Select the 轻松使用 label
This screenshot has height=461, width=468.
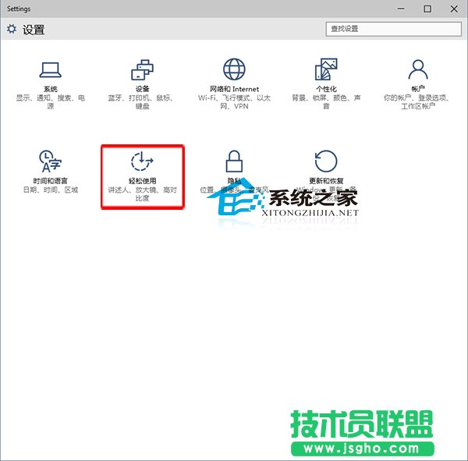point(143,181)
